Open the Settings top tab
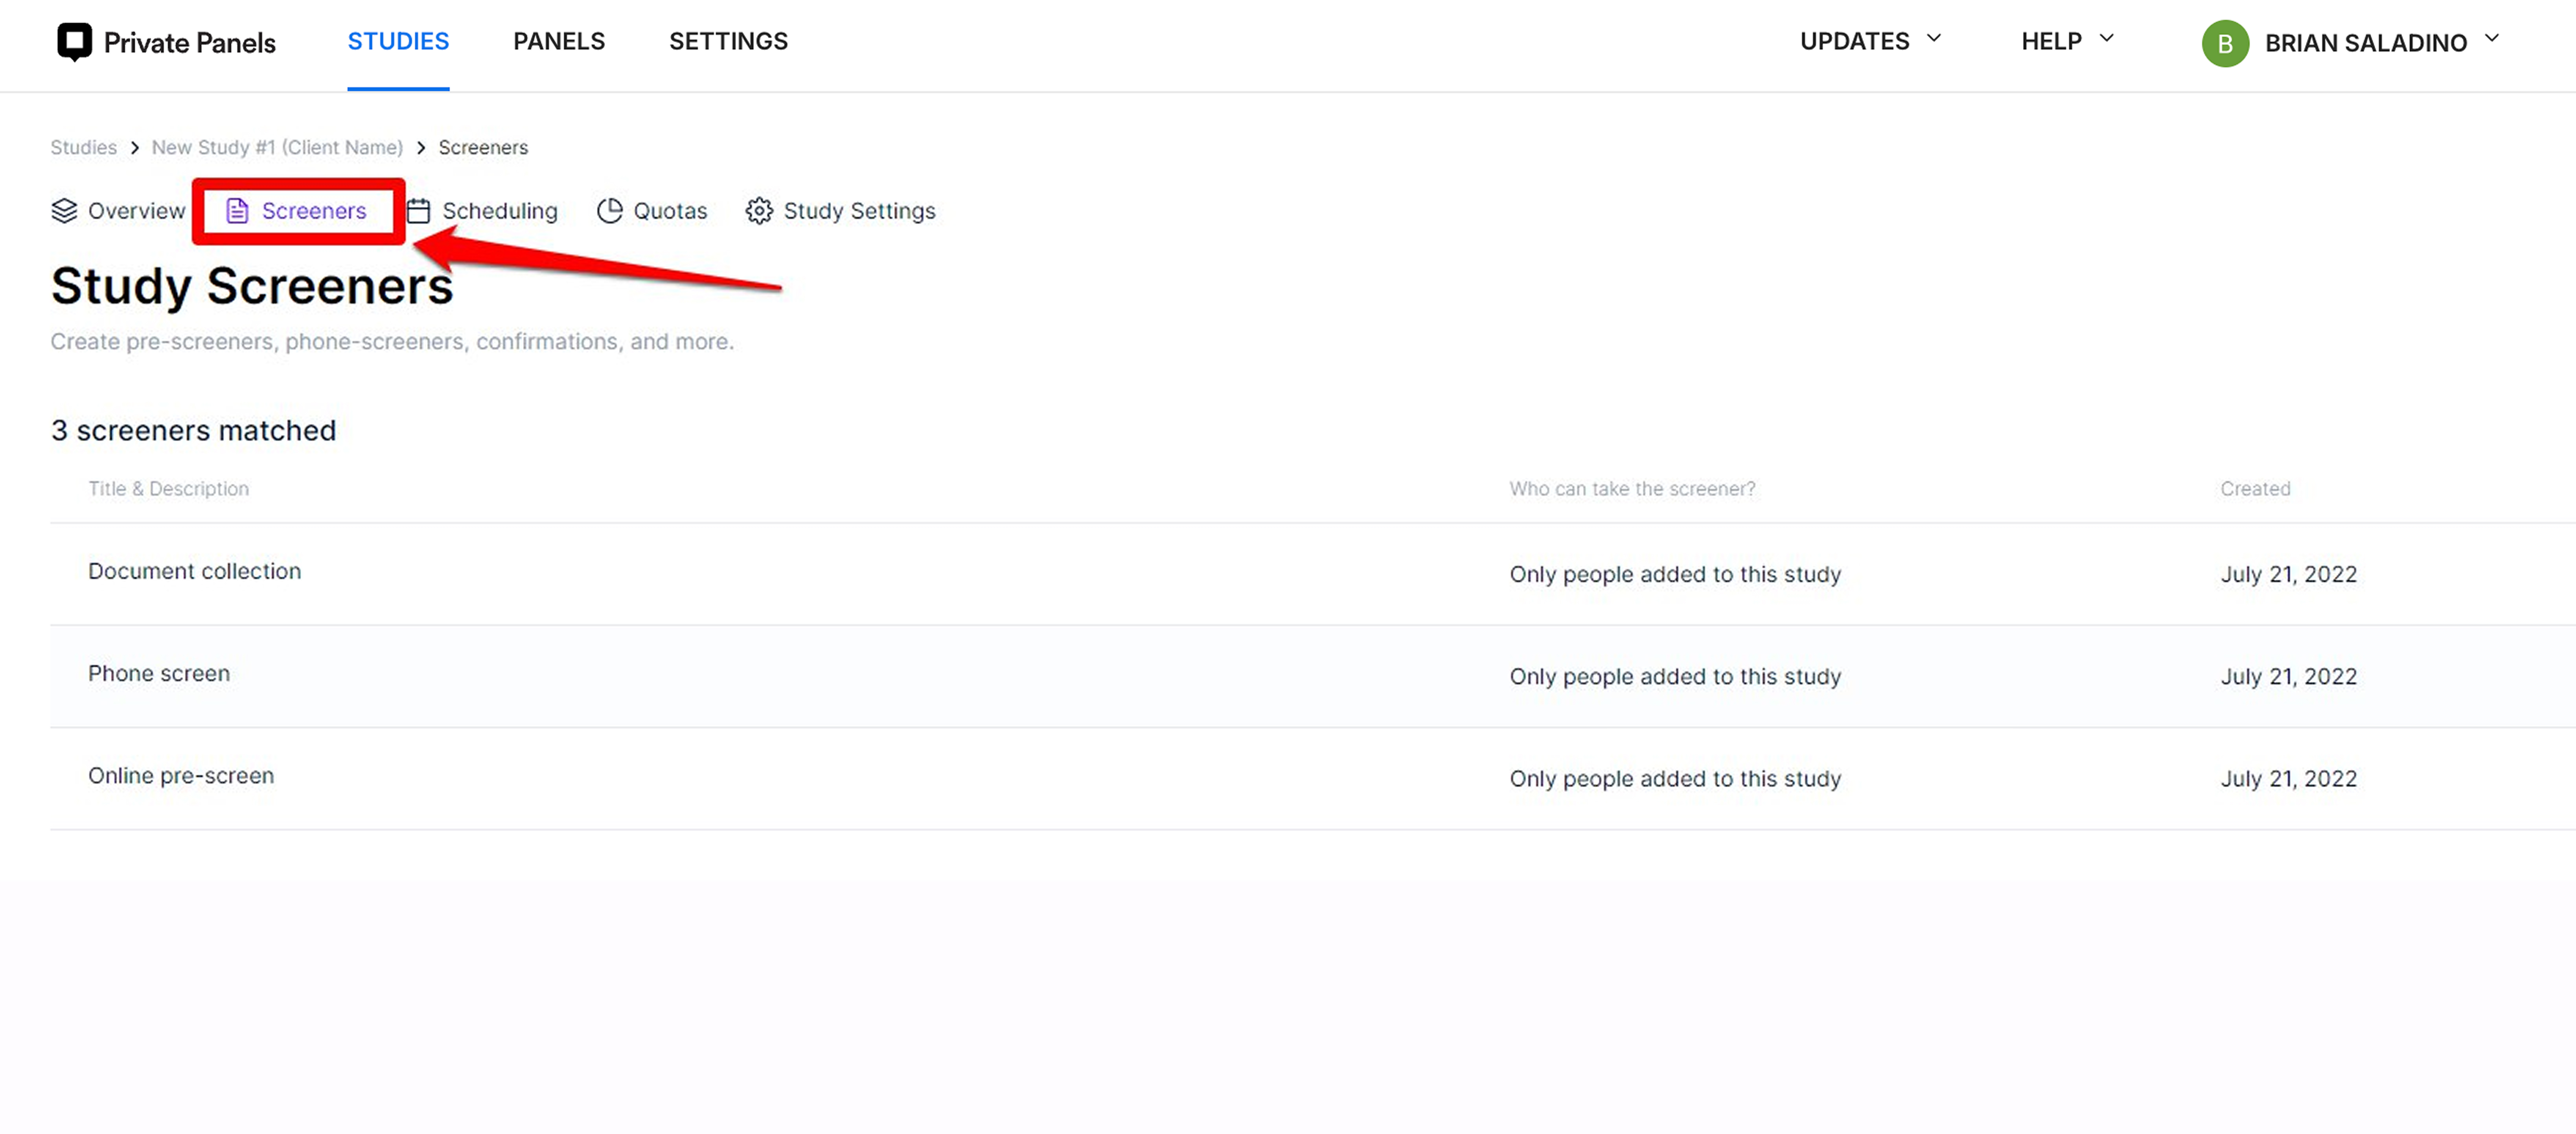The image size is (2576, 1134). click(728, 41)
